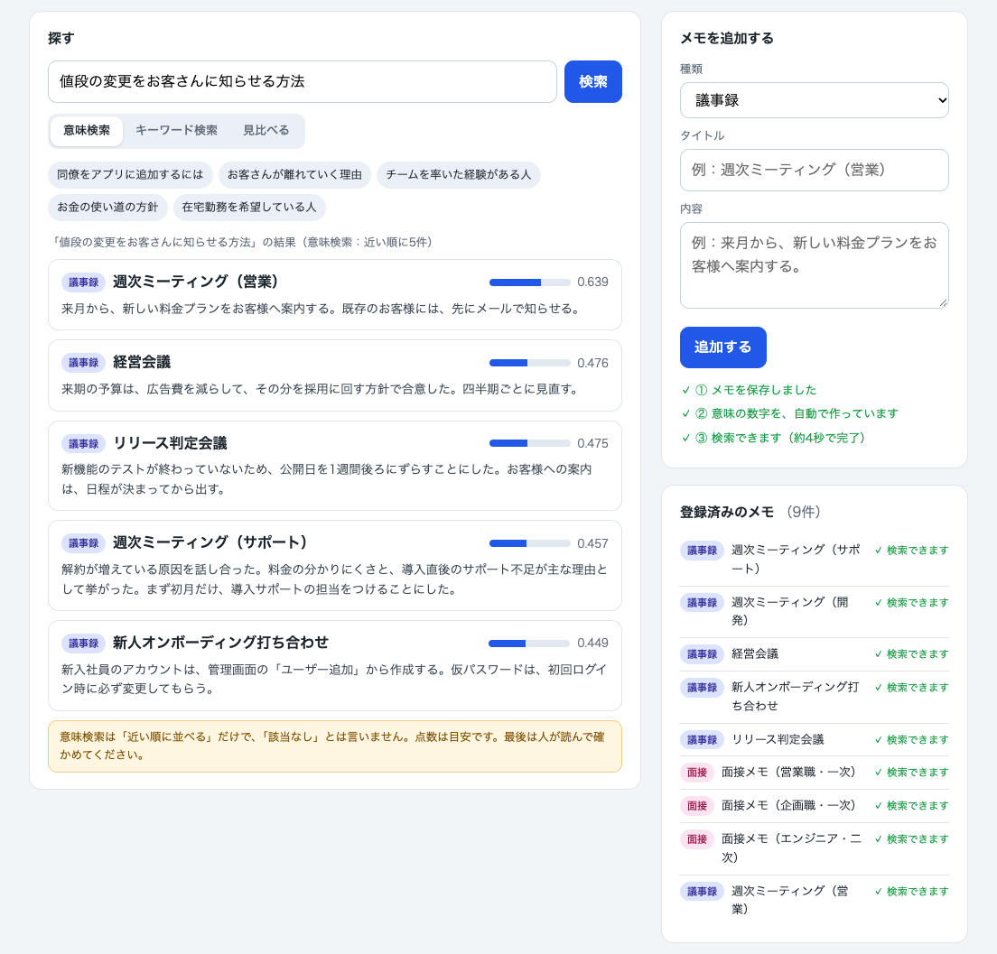The width and height of the screenshot is (997, 954).
Task: Click the 0.449 score bar
Action: click(x=529, y=644)
